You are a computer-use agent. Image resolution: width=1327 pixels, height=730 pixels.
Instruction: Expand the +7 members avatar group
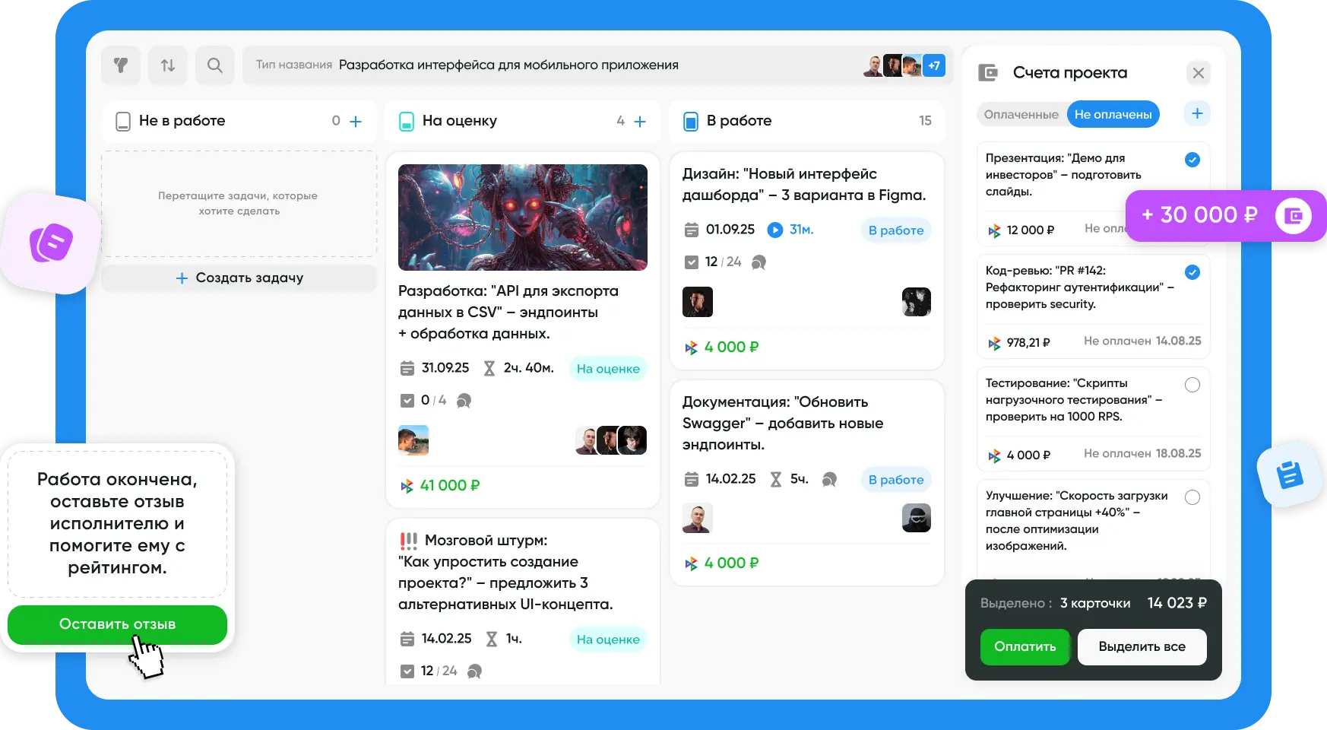[934, 65]
